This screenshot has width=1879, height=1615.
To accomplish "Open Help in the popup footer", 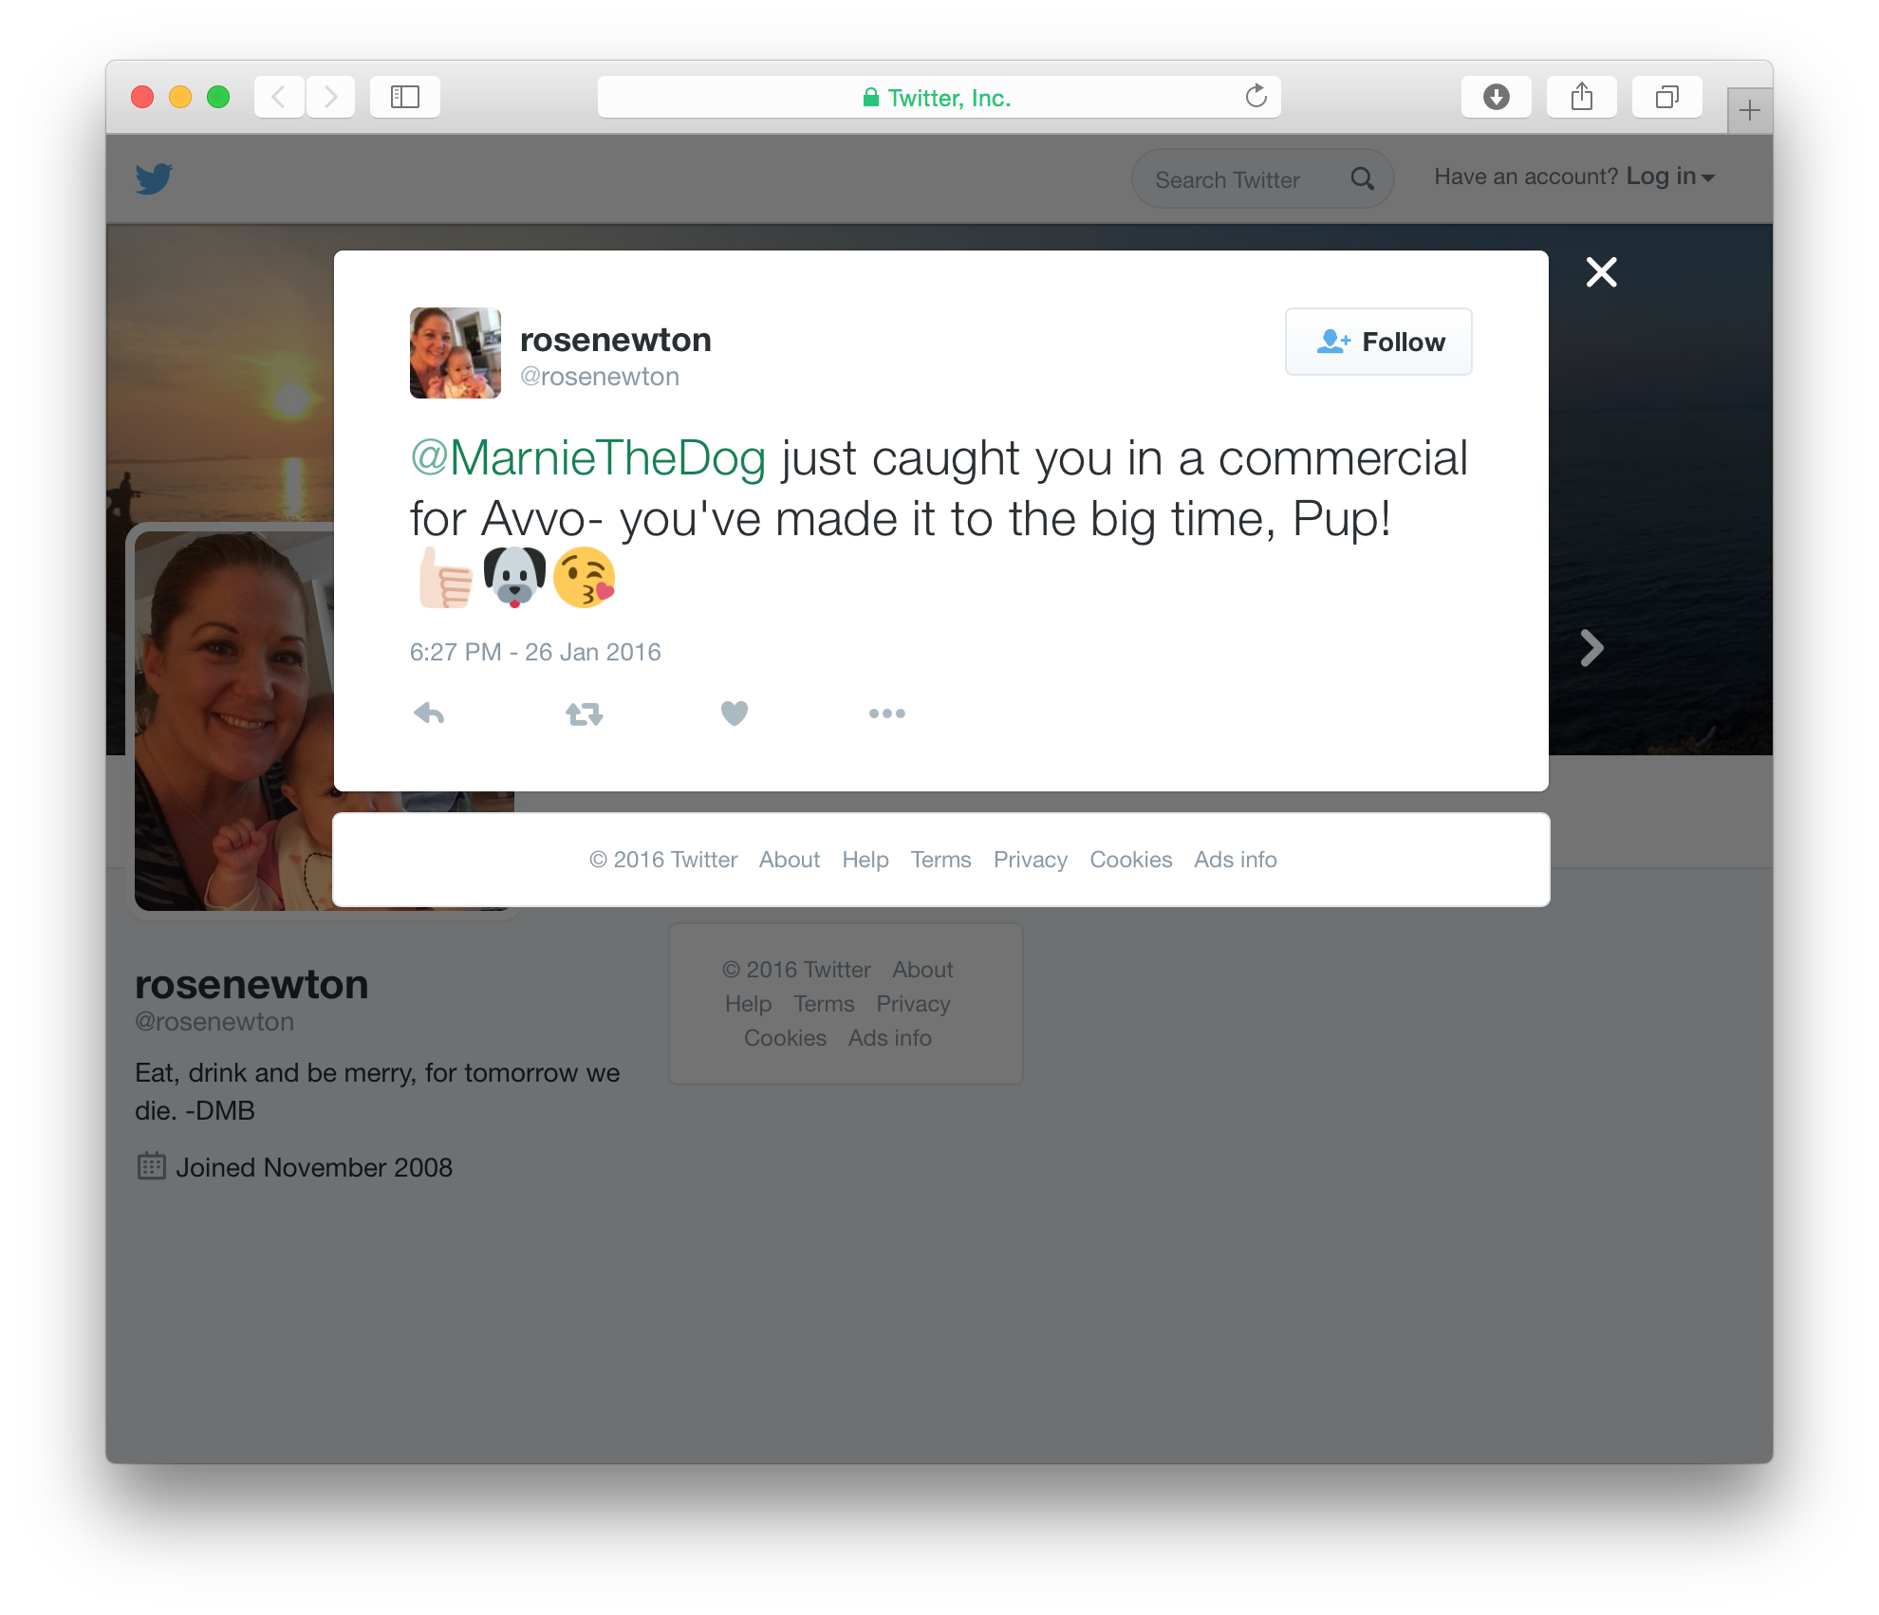I will 865,860.
